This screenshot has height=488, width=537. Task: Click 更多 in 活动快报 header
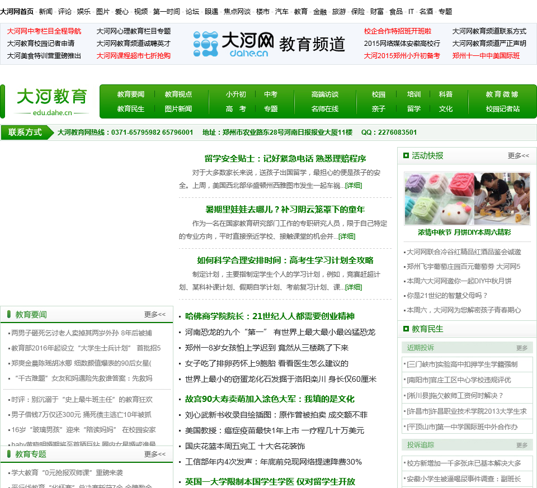coord(518,156)
